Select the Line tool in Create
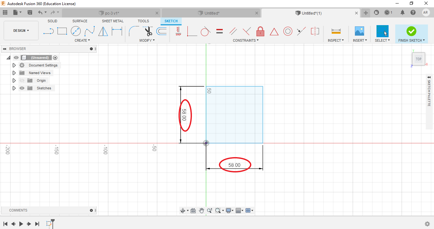The height and width of the screenshot is (229, 434). coord(48,31)
